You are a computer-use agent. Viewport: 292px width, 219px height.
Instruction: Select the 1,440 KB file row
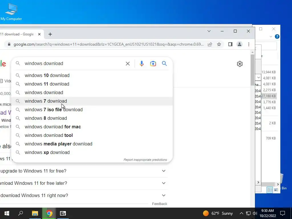point(269,108)
